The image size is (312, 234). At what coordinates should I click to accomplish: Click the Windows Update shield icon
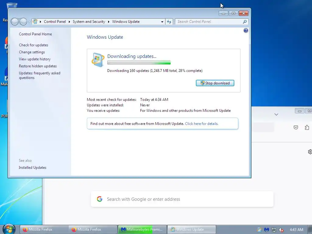[x=98, y=60]
